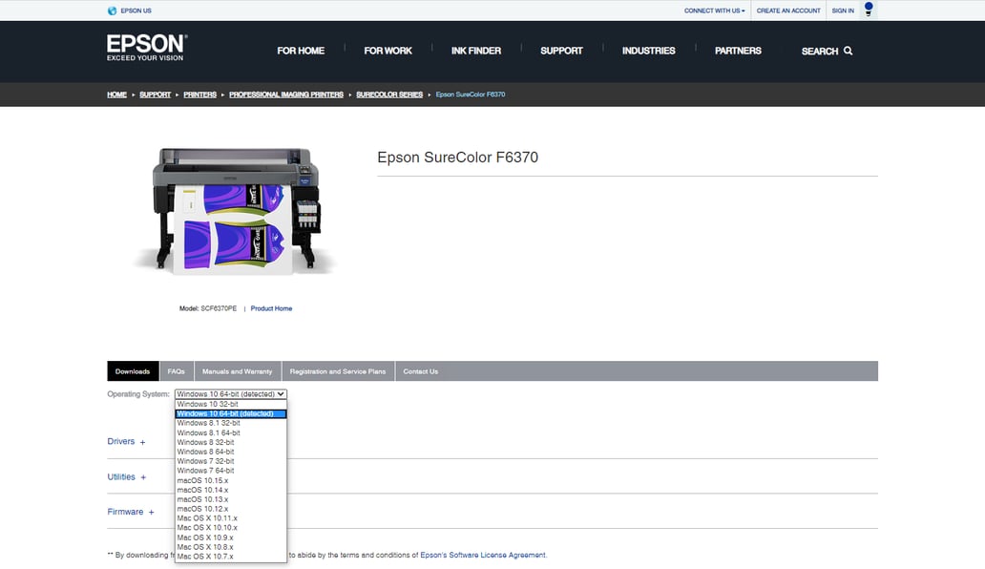The height and width of the screenshot is (569, 985).
Task: Navigate to the FOR WORK menu
Action: coord(388,50)
